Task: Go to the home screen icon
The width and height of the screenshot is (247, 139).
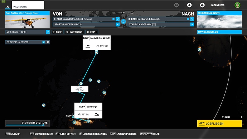Action: tap(8, 7)
